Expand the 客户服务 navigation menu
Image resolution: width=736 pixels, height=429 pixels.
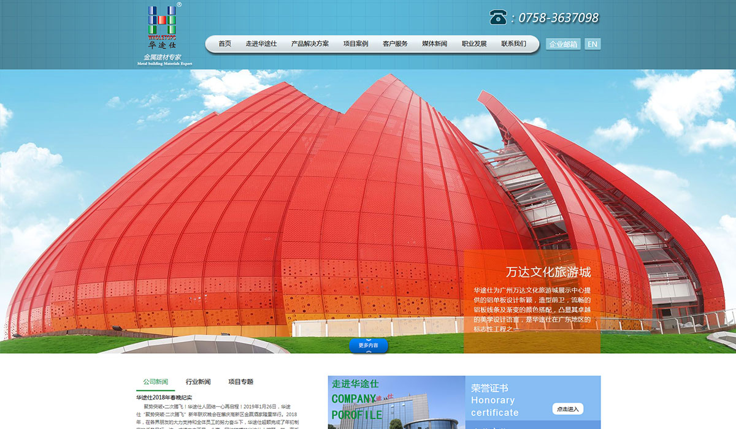[x=395, y=44]
